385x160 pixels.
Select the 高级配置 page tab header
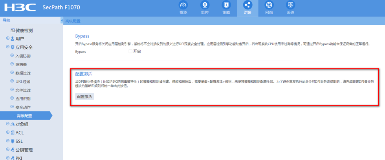pos(73,21)
